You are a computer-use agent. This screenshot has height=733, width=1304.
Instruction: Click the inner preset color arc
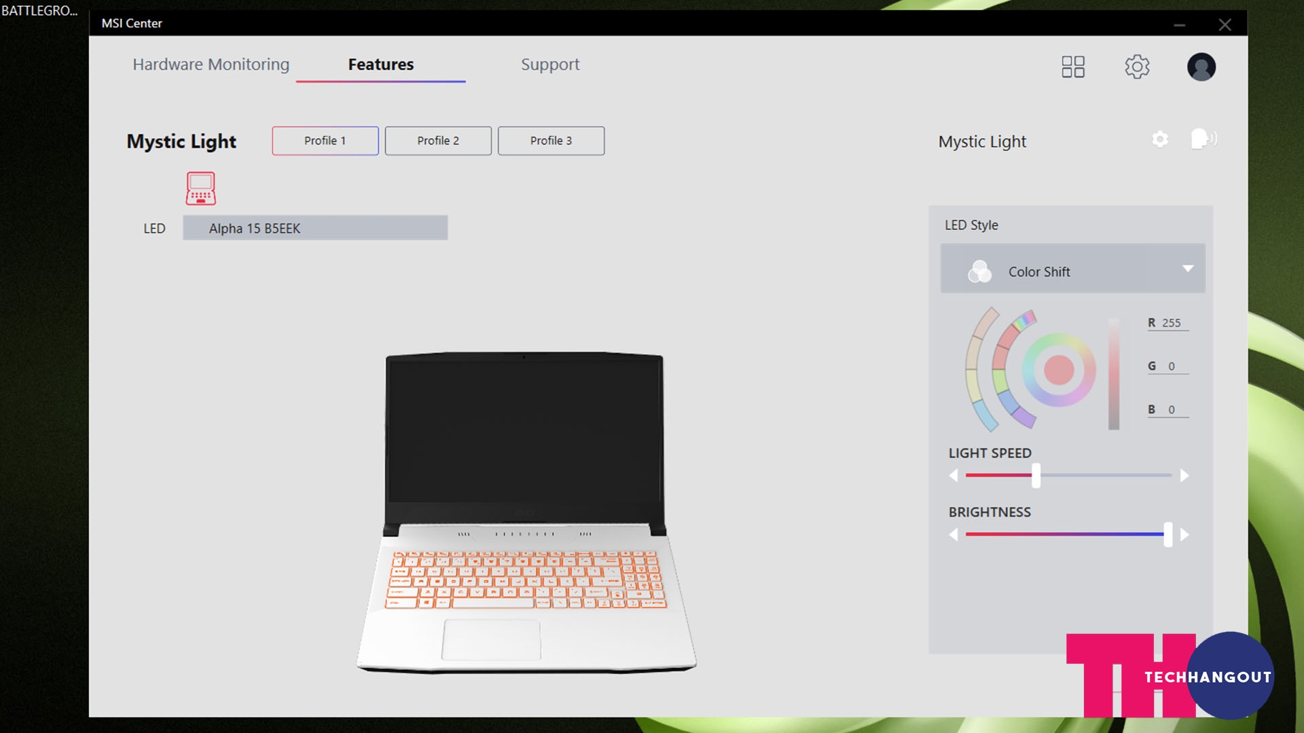[x=1002, y=370]
